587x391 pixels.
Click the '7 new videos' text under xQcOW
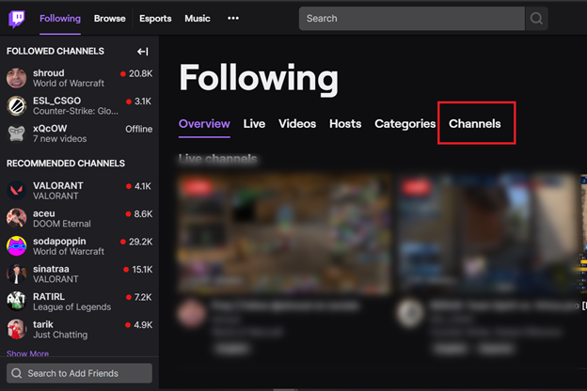[60, 139]
